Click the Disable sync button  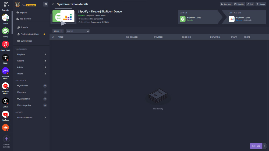(239, 4)
